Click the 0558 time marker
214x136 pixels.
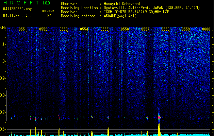(165, 29)
